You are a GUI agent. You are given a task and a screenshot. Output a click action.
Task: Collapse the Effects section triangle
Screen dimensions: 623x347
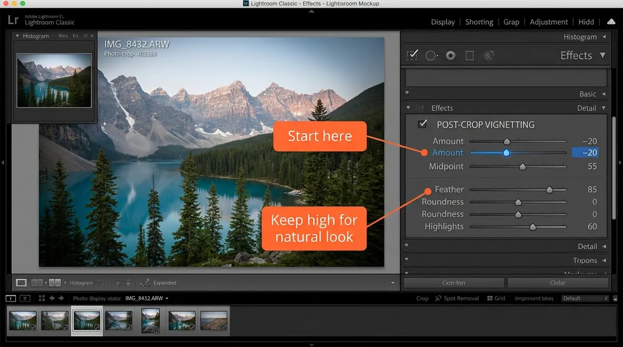[408, 108]
